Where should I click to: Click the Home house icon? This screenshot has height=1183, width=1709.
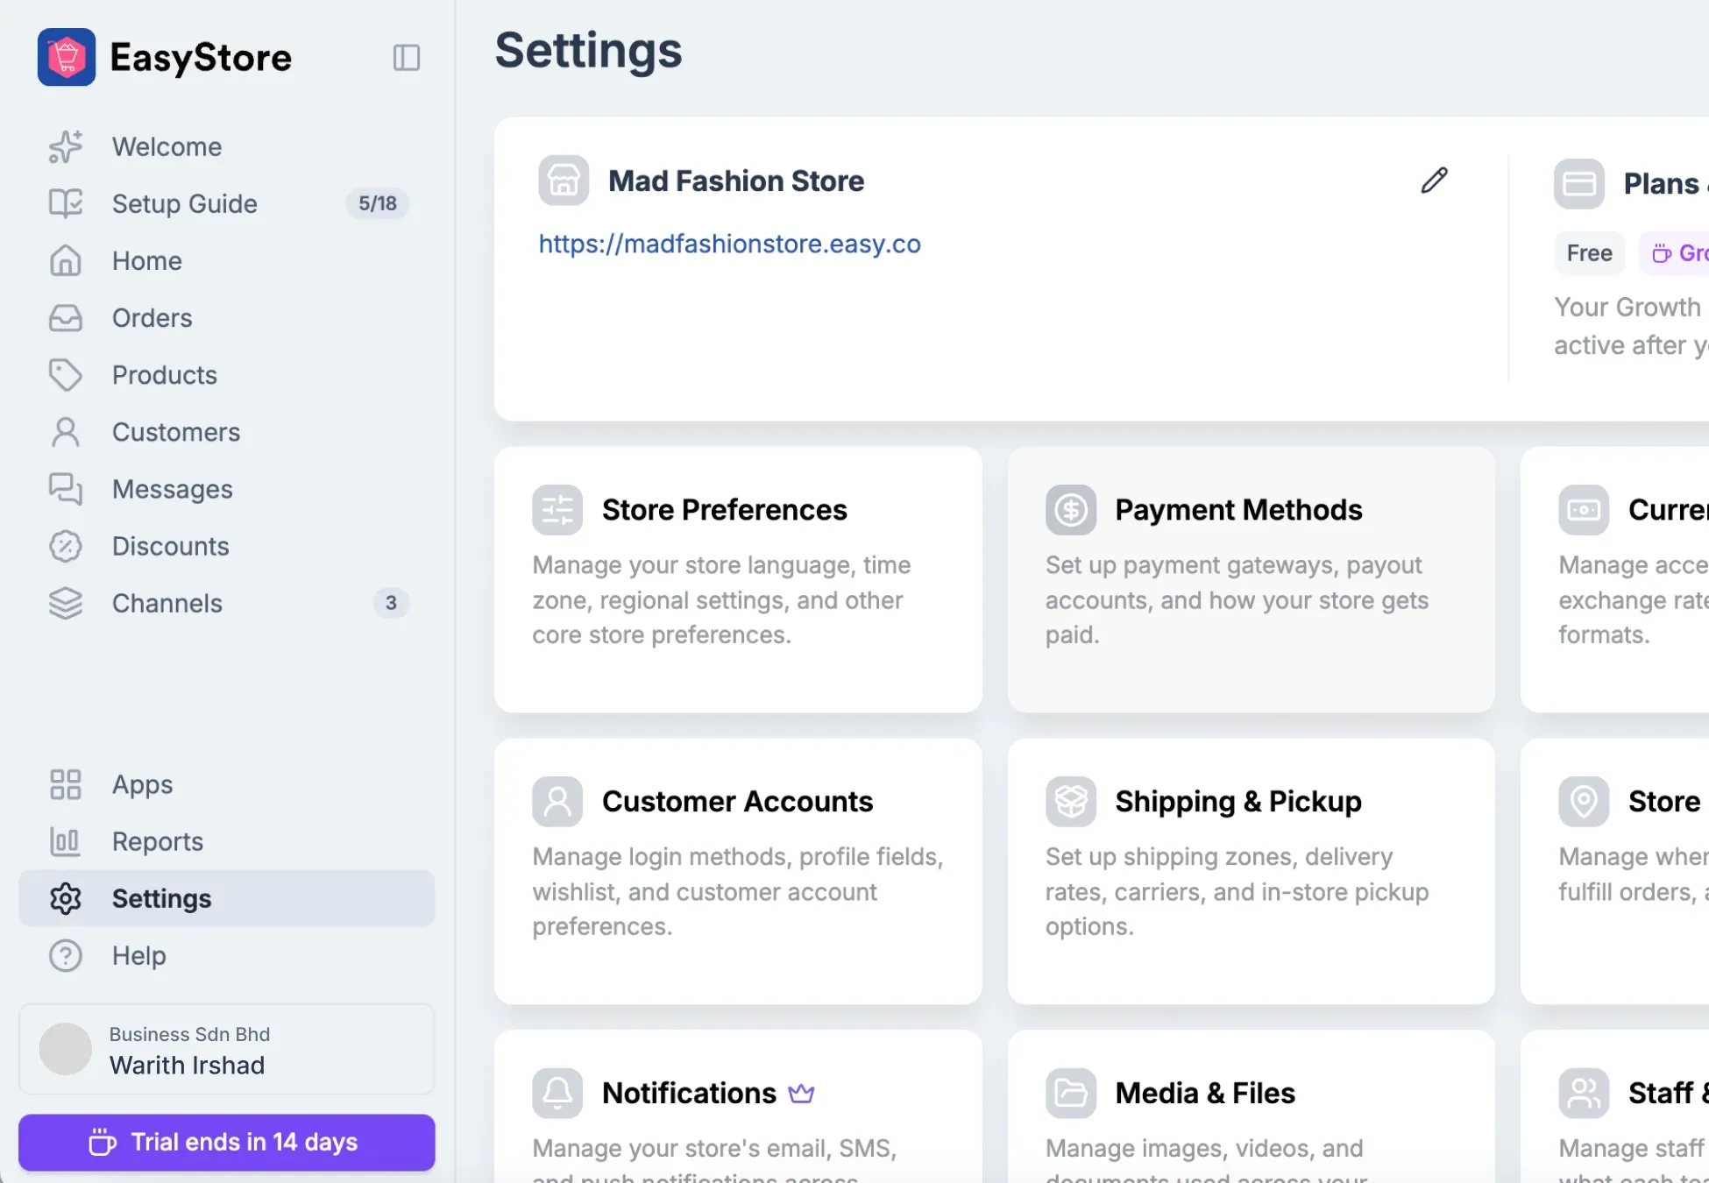tap(66, 260)
